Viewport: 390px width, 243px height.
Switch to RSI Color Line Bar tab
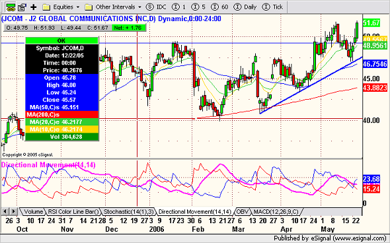tap(73, 212)
